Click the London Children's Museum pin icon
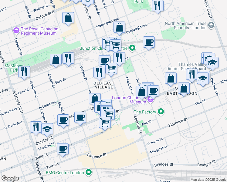This screenshot has width=227, height=182. pos(151,100)
